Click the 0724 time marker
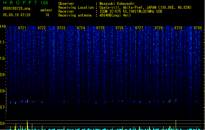The height and width of the screenshot is (130, 205). coord(81,28)
